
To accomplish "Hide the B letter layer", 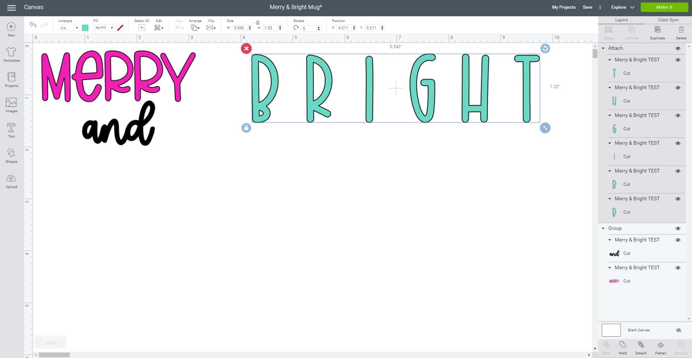I will (678, 199).
